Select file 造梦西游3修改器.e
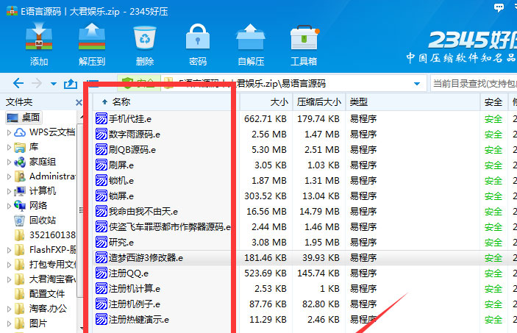517x333 pixels. 146,258
